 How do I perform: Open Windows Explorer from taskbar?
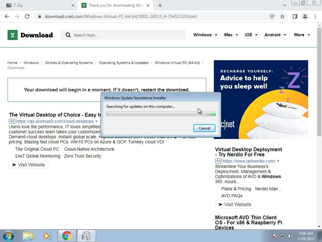click(28, 236)
